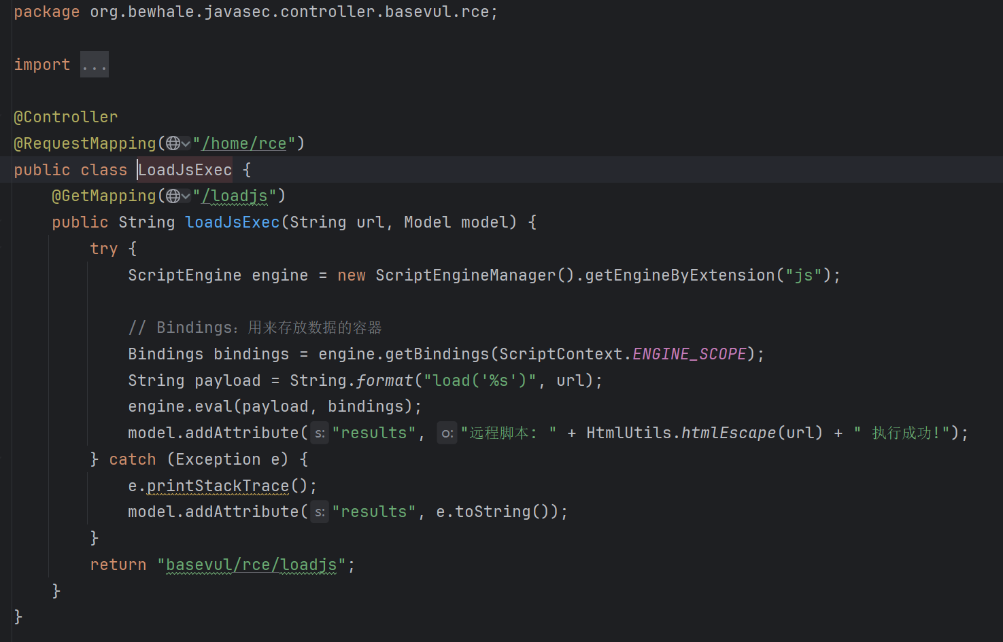Click the "o:" parameter hint before 远程脚本
The height and width of the screenshot is (642, 1003).
pyautogui.click(x=447, y=433)
